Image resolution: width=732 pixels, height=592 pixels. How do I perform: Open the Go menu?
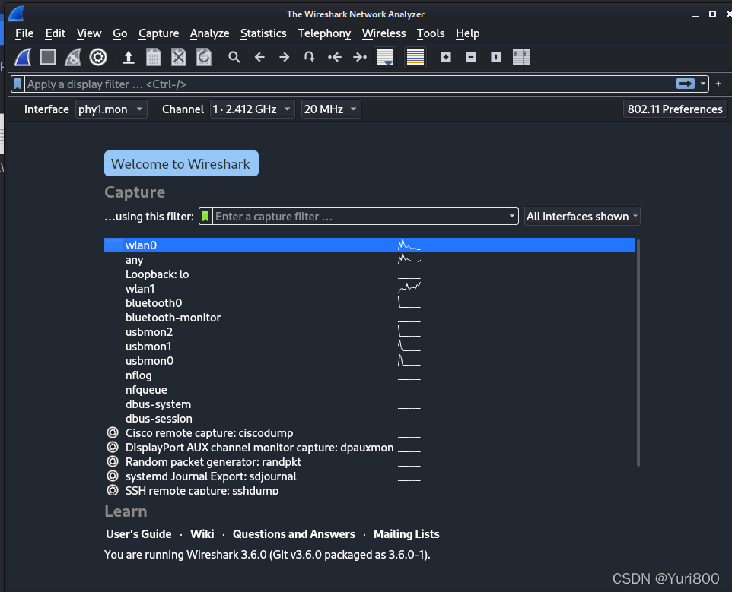(x=120, y=33)
